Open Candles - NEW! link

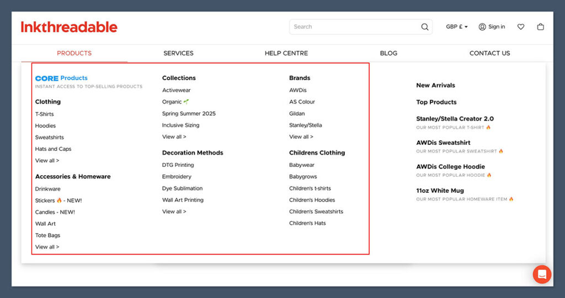click(x=55, y=212)
